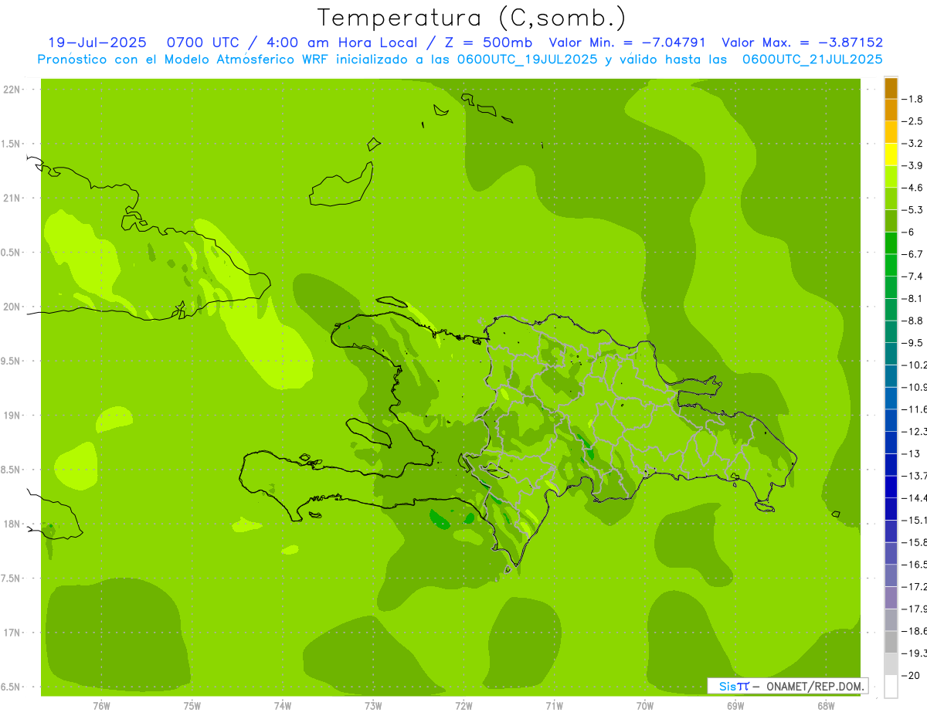Click the 18N latitude axis label
927x716 pixels.
(x=11, y=524)
